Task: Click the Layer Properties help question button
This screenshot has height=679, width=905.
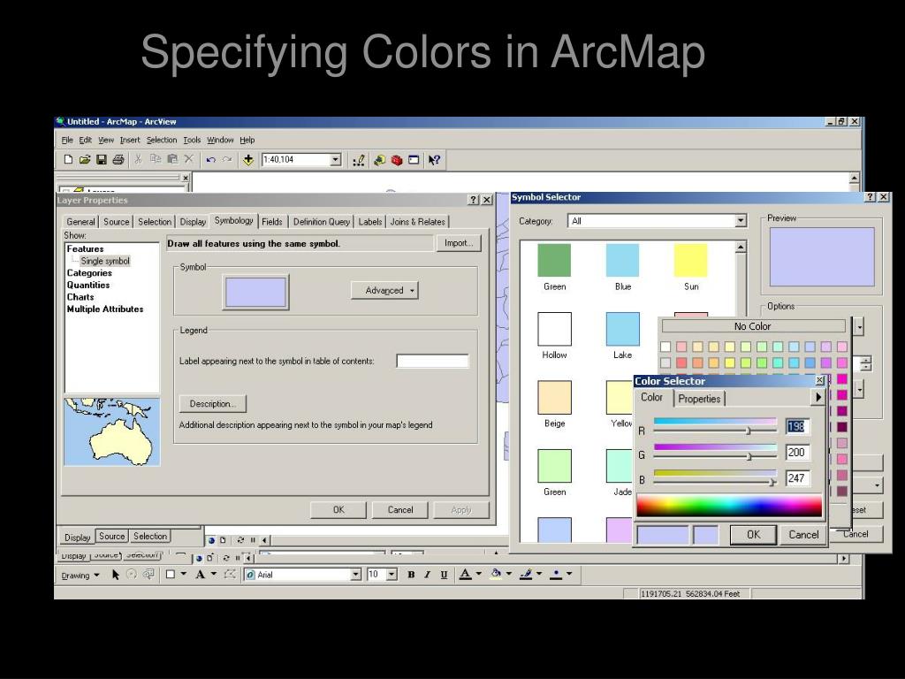Action: pyautogui.click(x=474, y=199)
